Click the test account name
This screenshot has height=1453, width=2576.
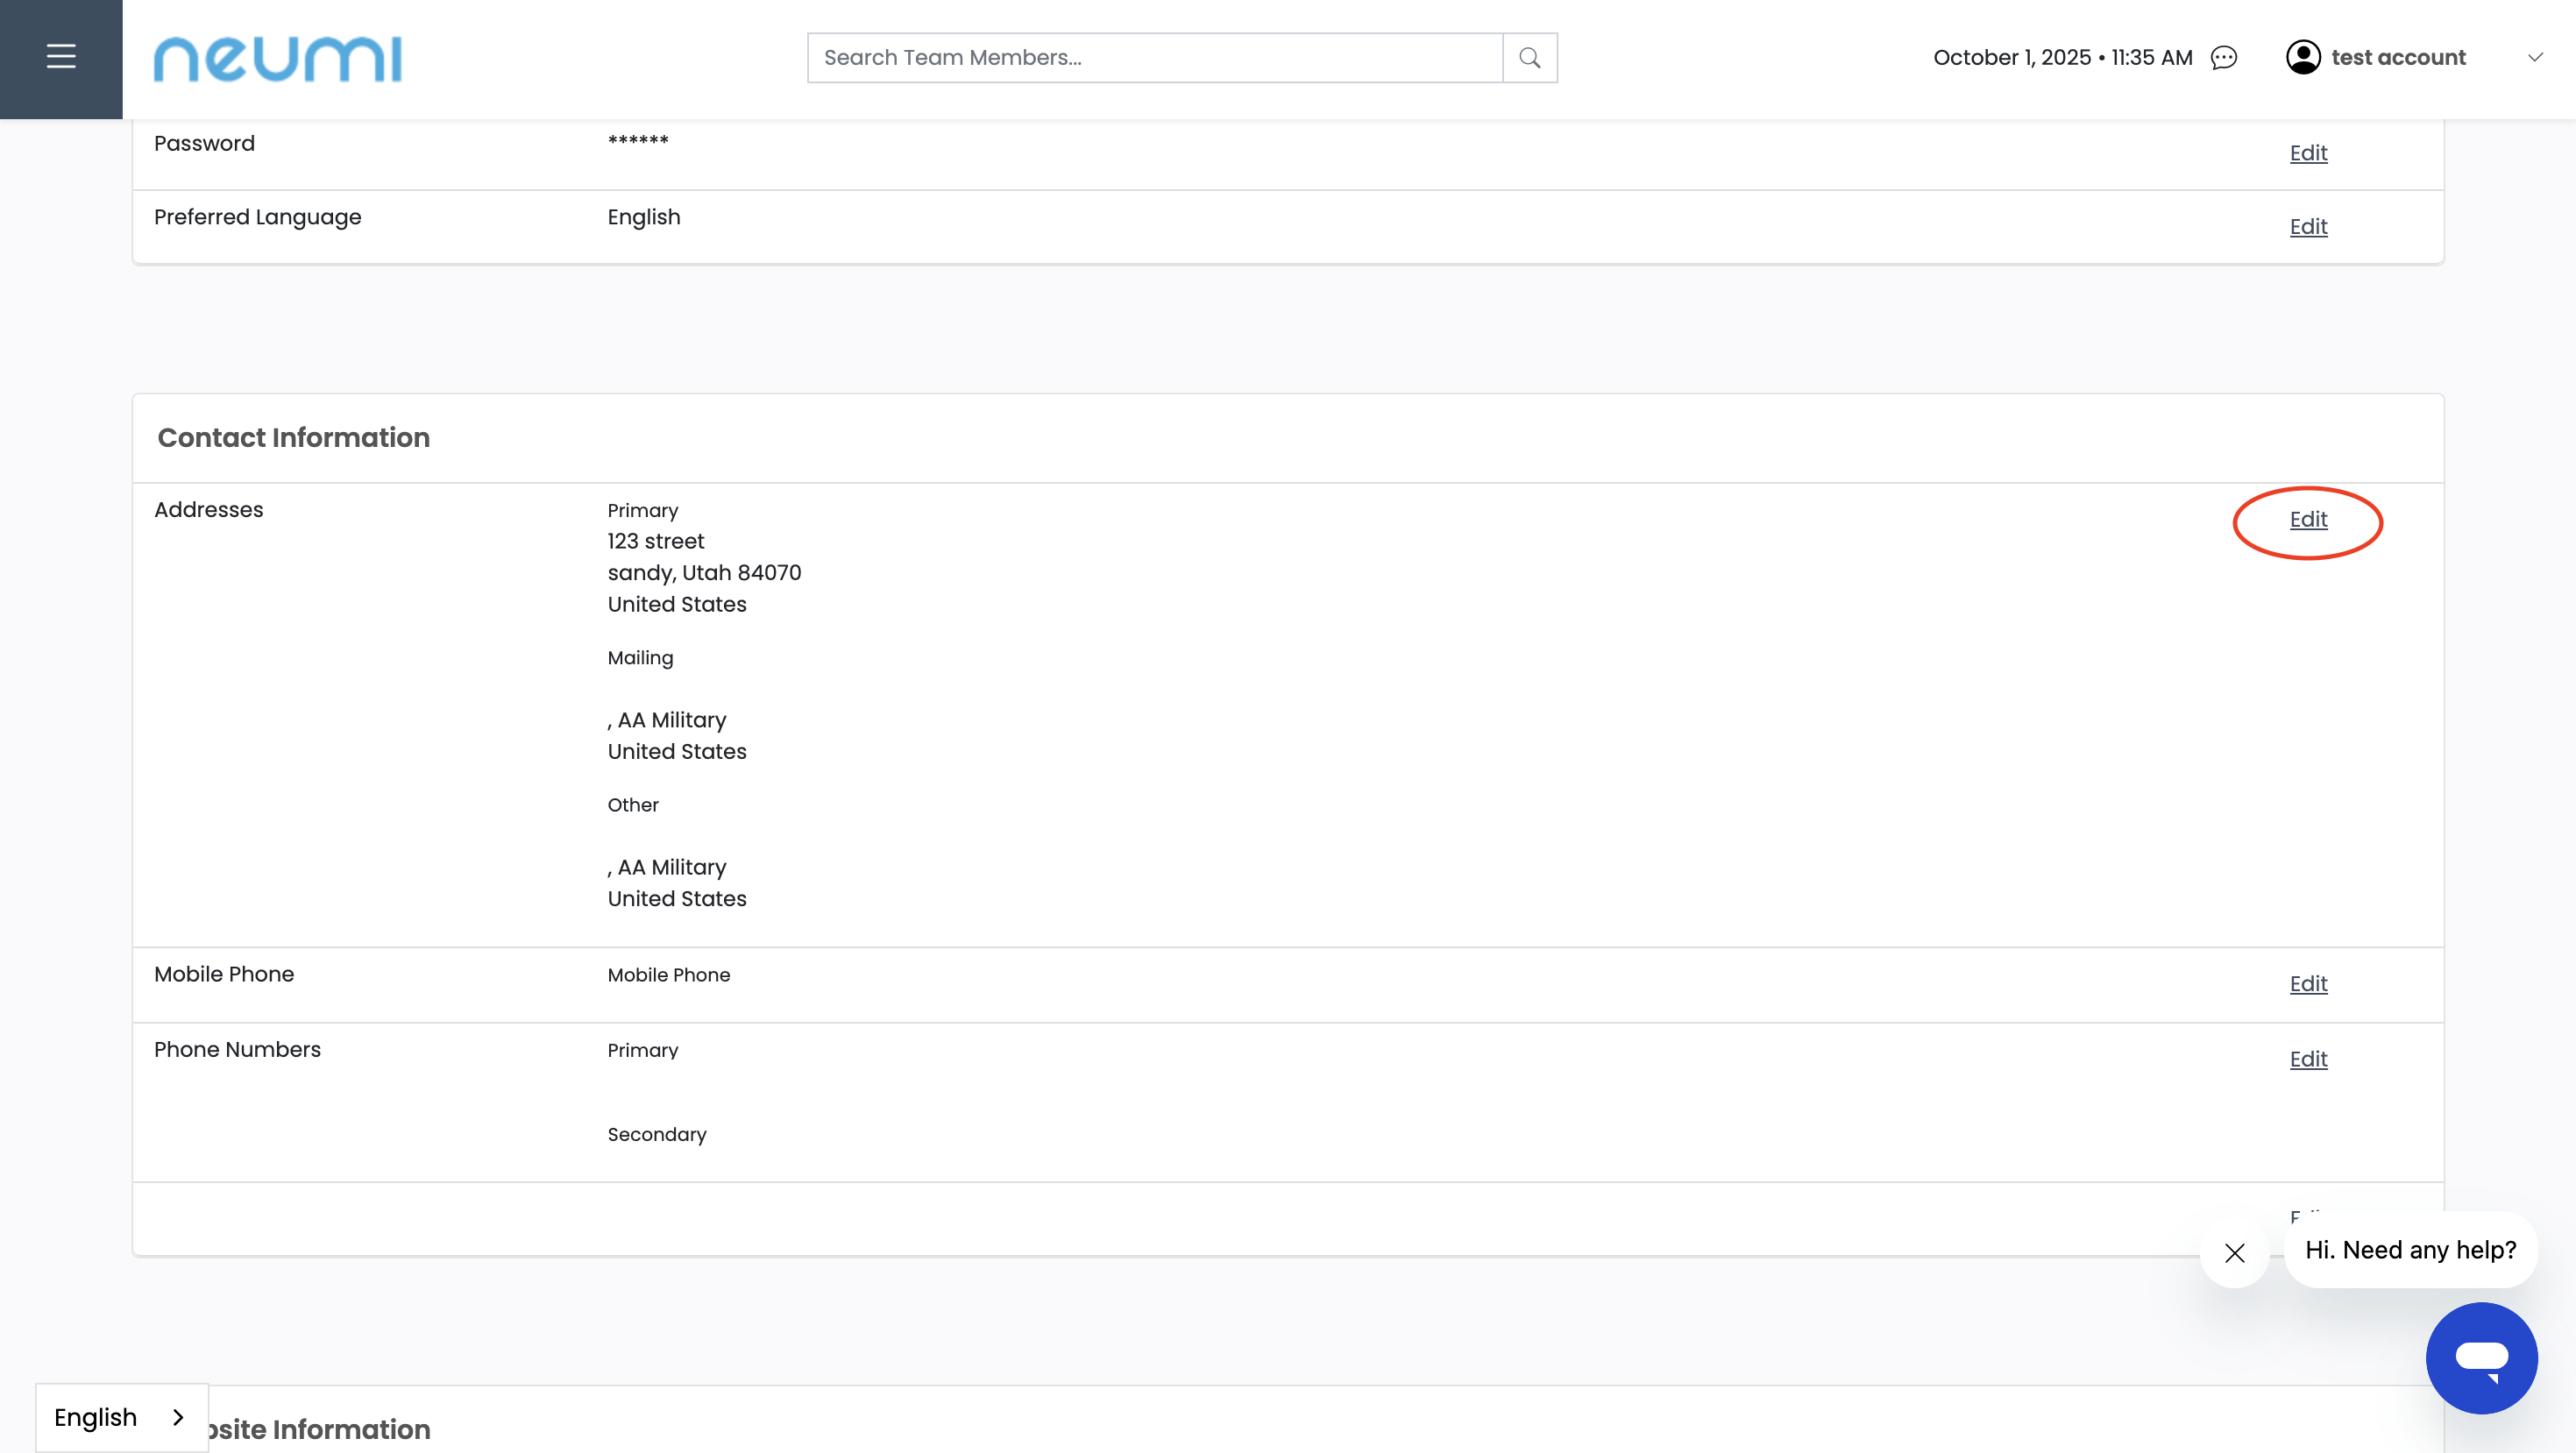pyautogui.click(x=2398, y=58)
